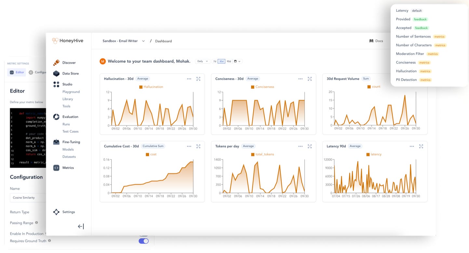Select the 7d time range
Image resolution: width=469 pixels, height=253 pixels.
[x=215, y=61]
